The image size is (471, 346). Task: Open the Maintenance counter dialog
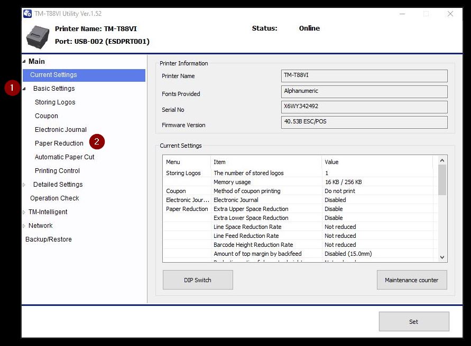coord(412,280)
